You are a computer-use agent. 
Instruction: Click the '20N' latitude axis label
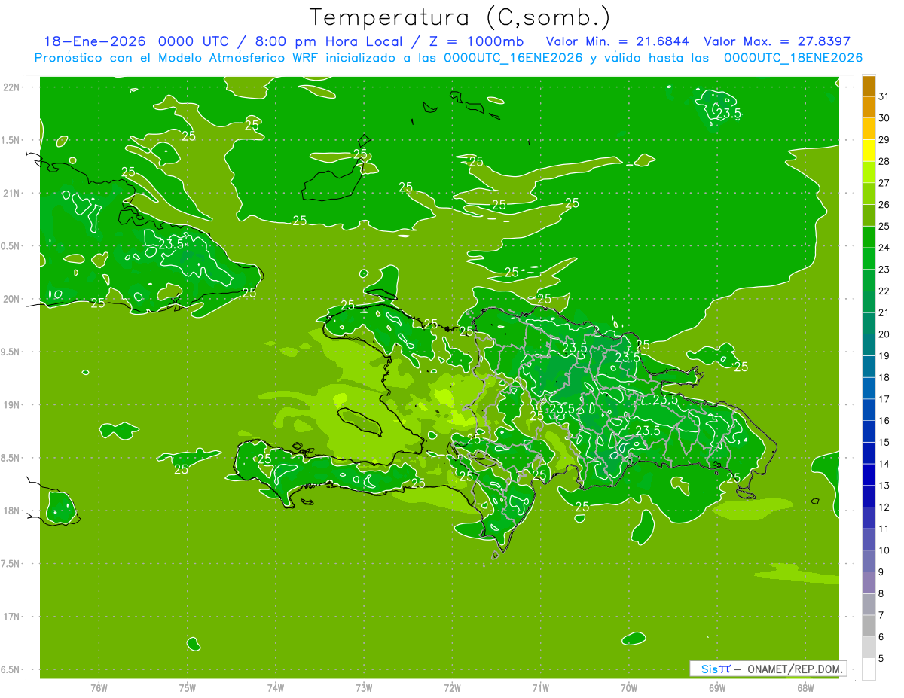click(11, 299)
